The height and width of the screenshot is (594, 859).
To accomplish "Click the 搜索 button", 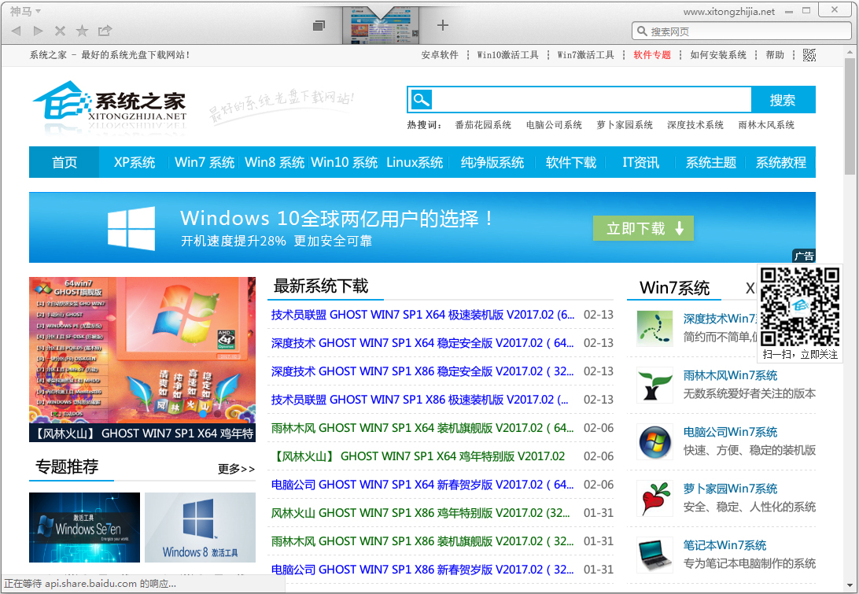I will coord(782,100).
